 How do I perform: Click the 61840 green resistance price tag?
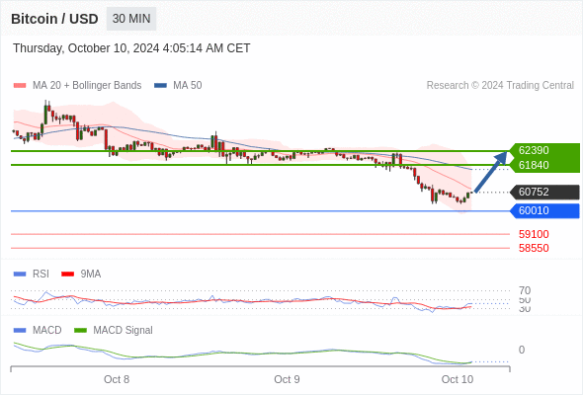[544, 165]
